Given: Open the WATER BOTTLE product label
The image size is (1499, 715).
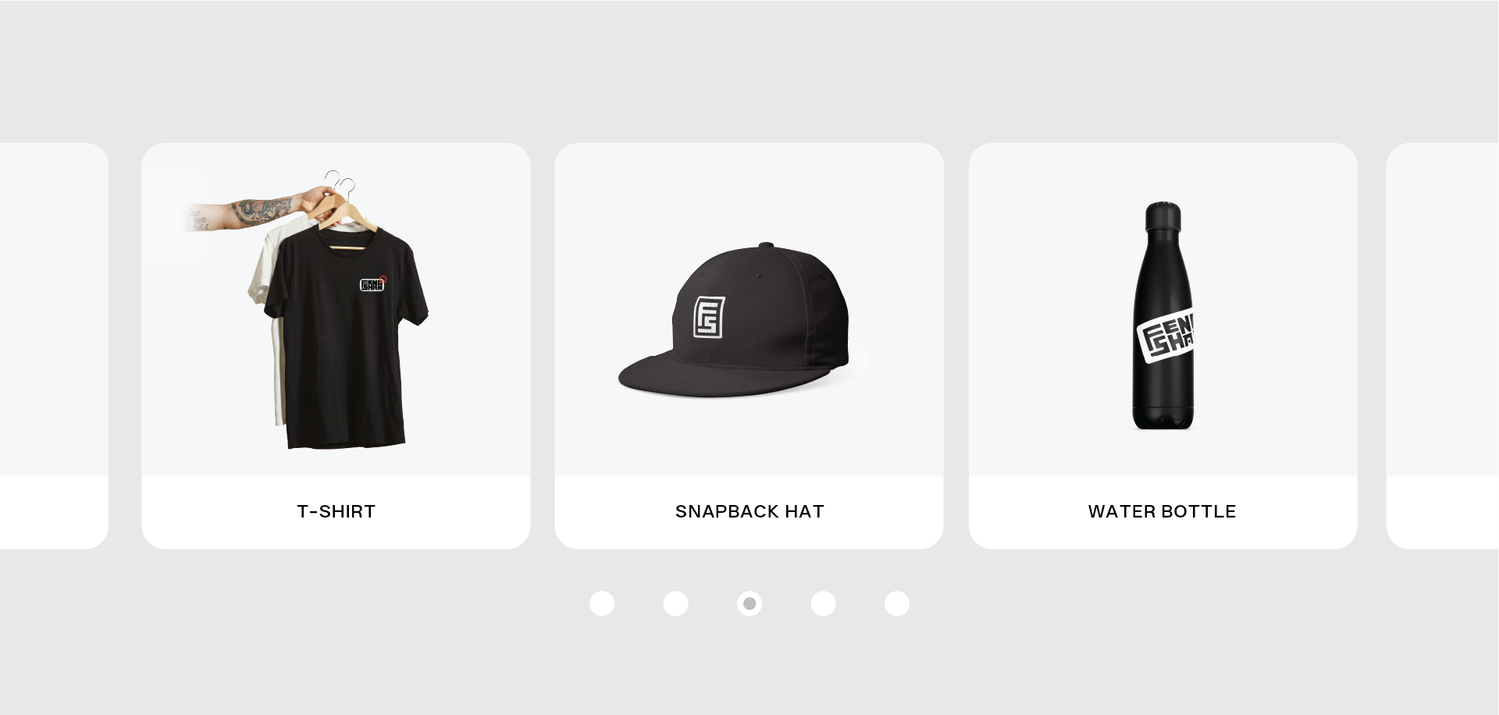Looking at the screenshot, I should coord(1163,511).
